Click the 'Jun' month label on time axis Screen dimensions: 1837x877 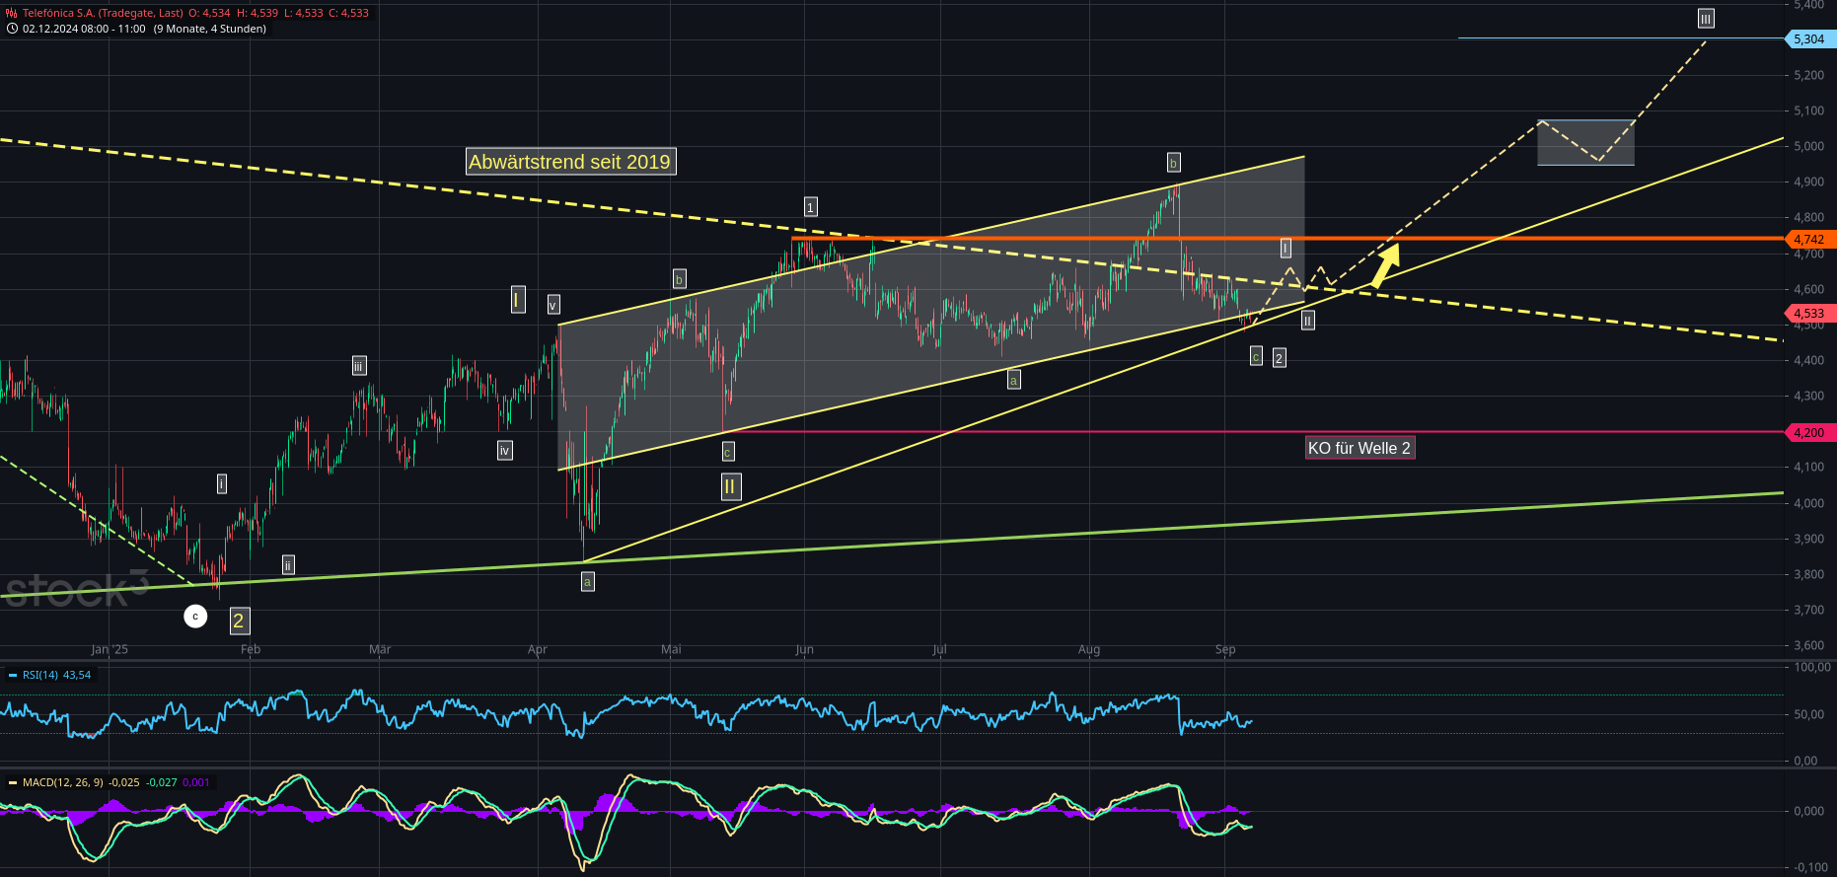tap(804, 649)
